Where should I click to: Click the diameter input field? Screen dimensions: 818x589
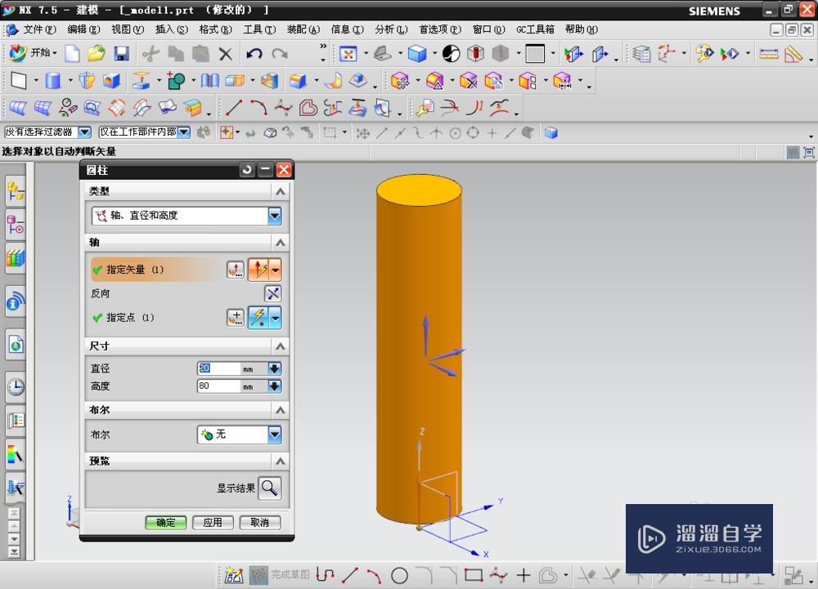pyautogui.click(x=218, y=368)
